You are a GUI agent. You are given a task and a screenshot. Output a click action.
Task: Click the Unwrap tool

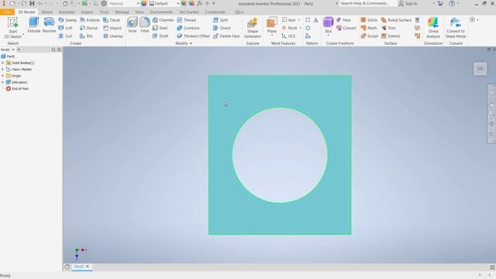[x=113, y=36]
